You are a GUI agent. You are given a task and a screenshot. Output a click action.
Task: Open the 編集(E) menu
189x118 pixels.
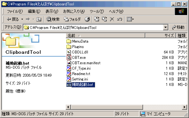[x=34, y=11]
